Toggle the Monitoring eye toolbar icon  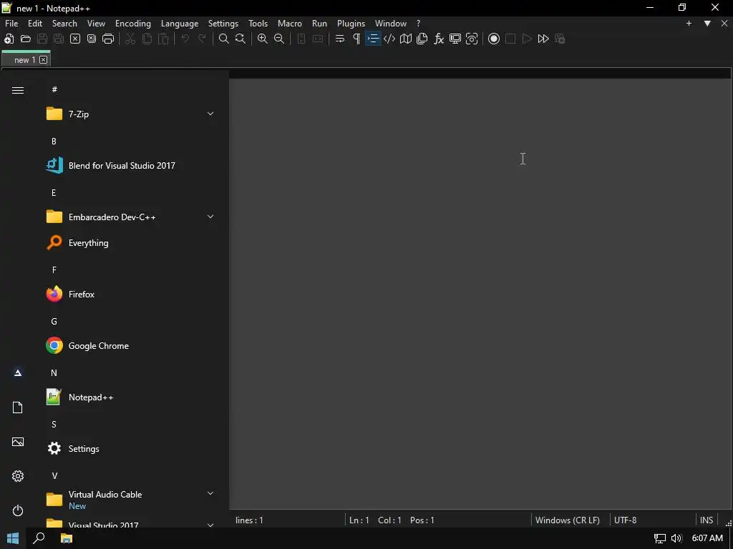click(x=472, y=39)
